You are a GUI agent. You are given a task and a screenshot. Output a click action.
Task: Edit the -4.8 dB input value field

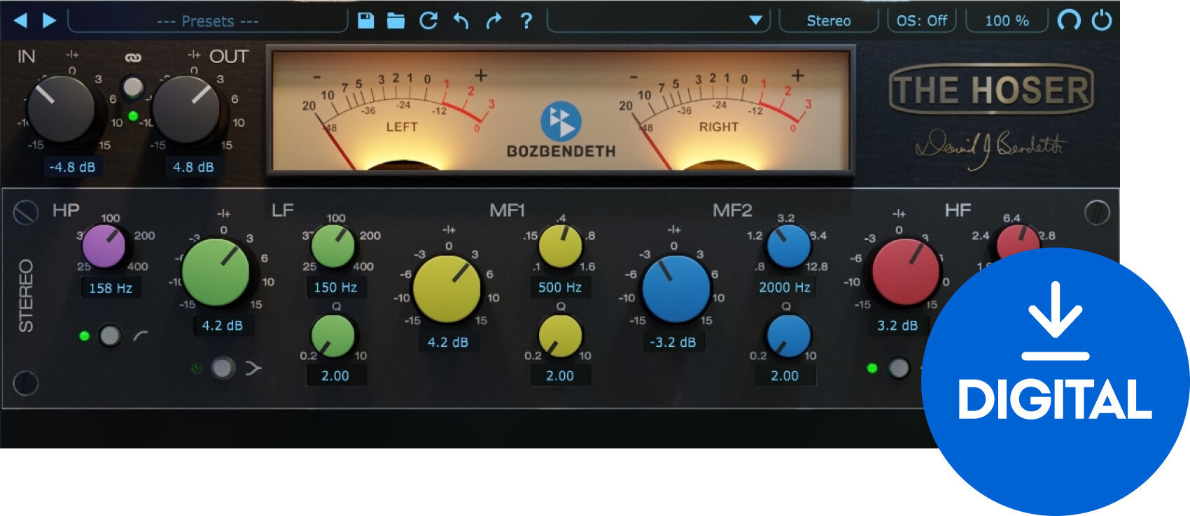pos(72,167)
